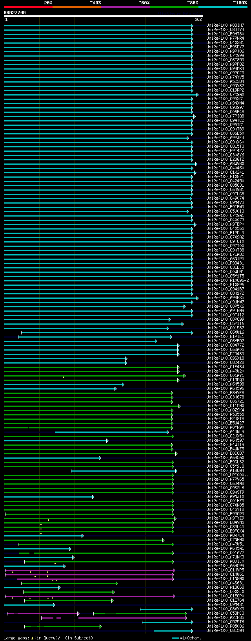
Task: Select the UniRef100_P10871 label
Action: pyautogui.click(x=225, y=177)
